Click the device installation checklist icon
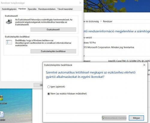 9,42
